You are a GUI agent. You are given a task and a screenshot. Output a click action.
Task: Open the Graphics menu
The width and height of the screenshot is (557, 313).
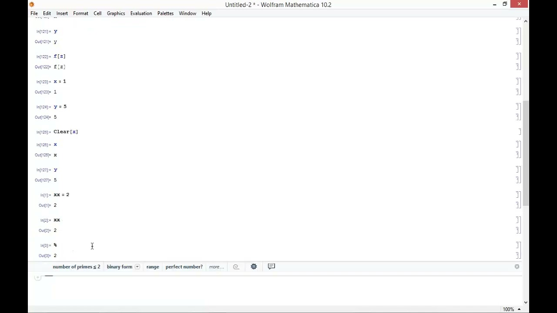(x=116, y=13)
